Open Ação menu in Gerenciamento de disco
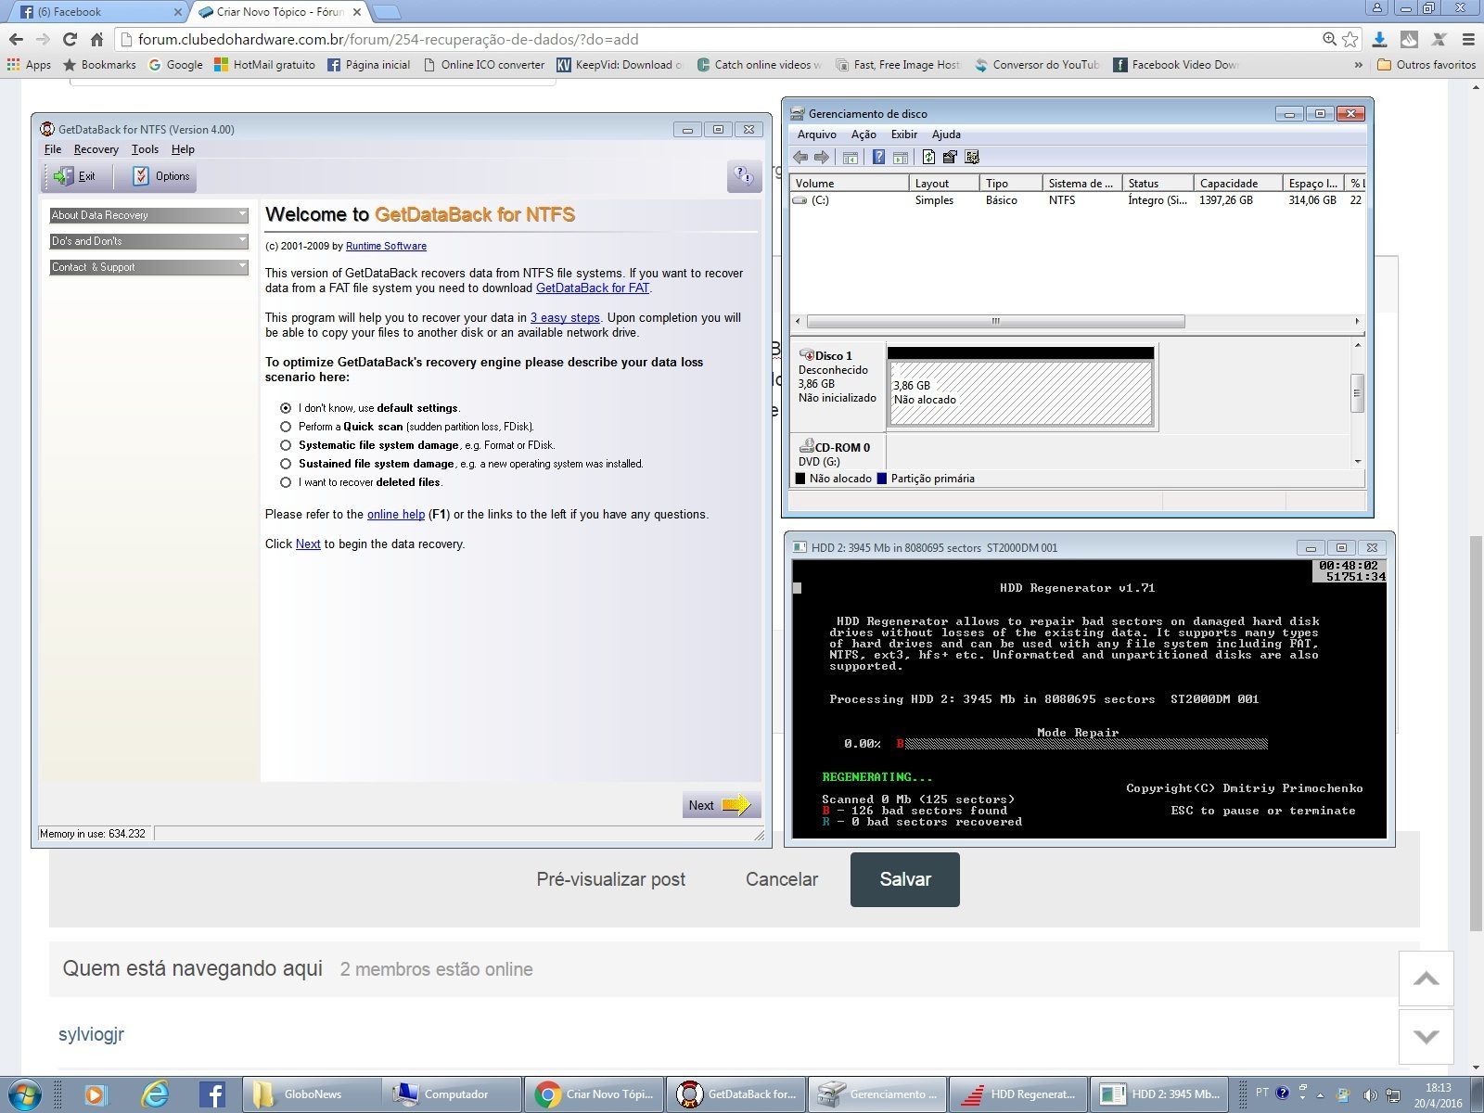Image resolution: width=1484 pixels, height=1113 pixels. (x=864, y=134)
